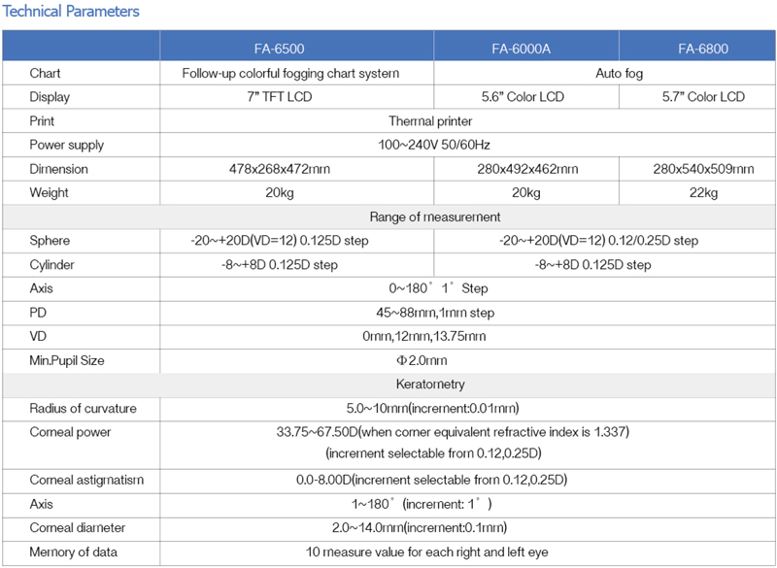
Task: Click the Corneal diameter row label
Action: pyautogui.click(x=77, y=528)
